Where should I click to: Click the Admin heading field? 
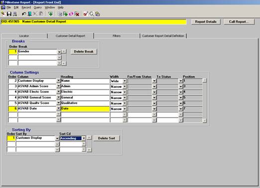(x=85, y=86)
